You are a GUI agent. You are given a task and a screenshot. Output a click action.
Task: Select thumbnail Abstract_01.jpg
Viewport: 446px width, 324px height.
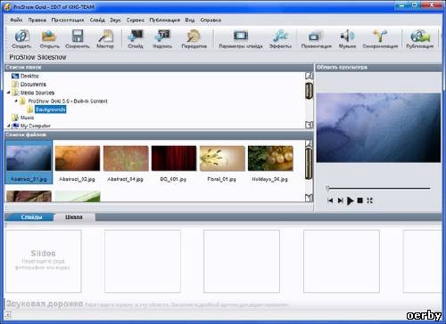pyautogui.click(x=29, y=162)
